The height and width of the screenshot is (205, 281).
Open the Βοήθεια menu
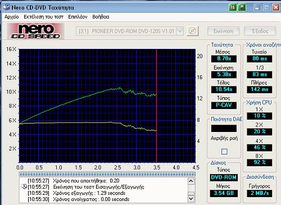pos(101,17)
